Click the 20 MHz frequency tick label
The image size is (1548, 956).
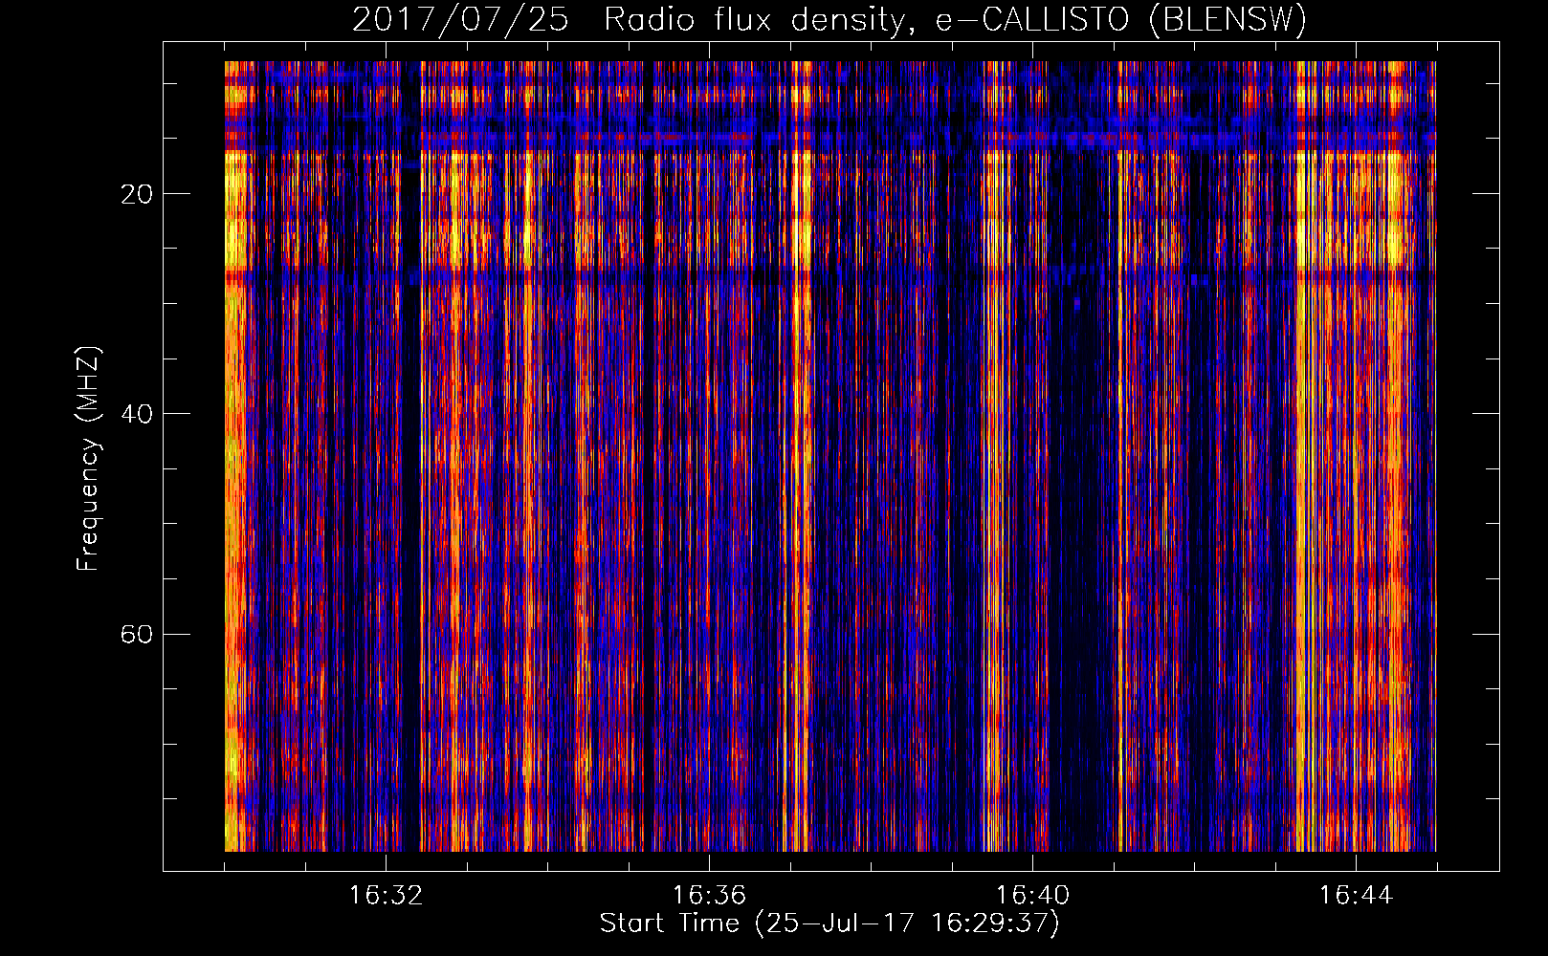[x=137, y=194]
